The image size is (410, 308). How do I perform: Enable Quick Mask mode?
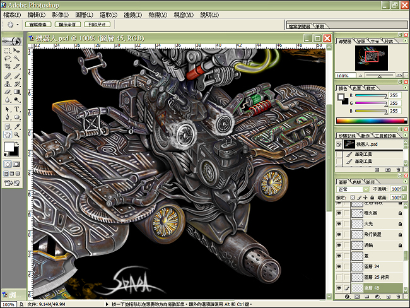click(x=16, y=164)
